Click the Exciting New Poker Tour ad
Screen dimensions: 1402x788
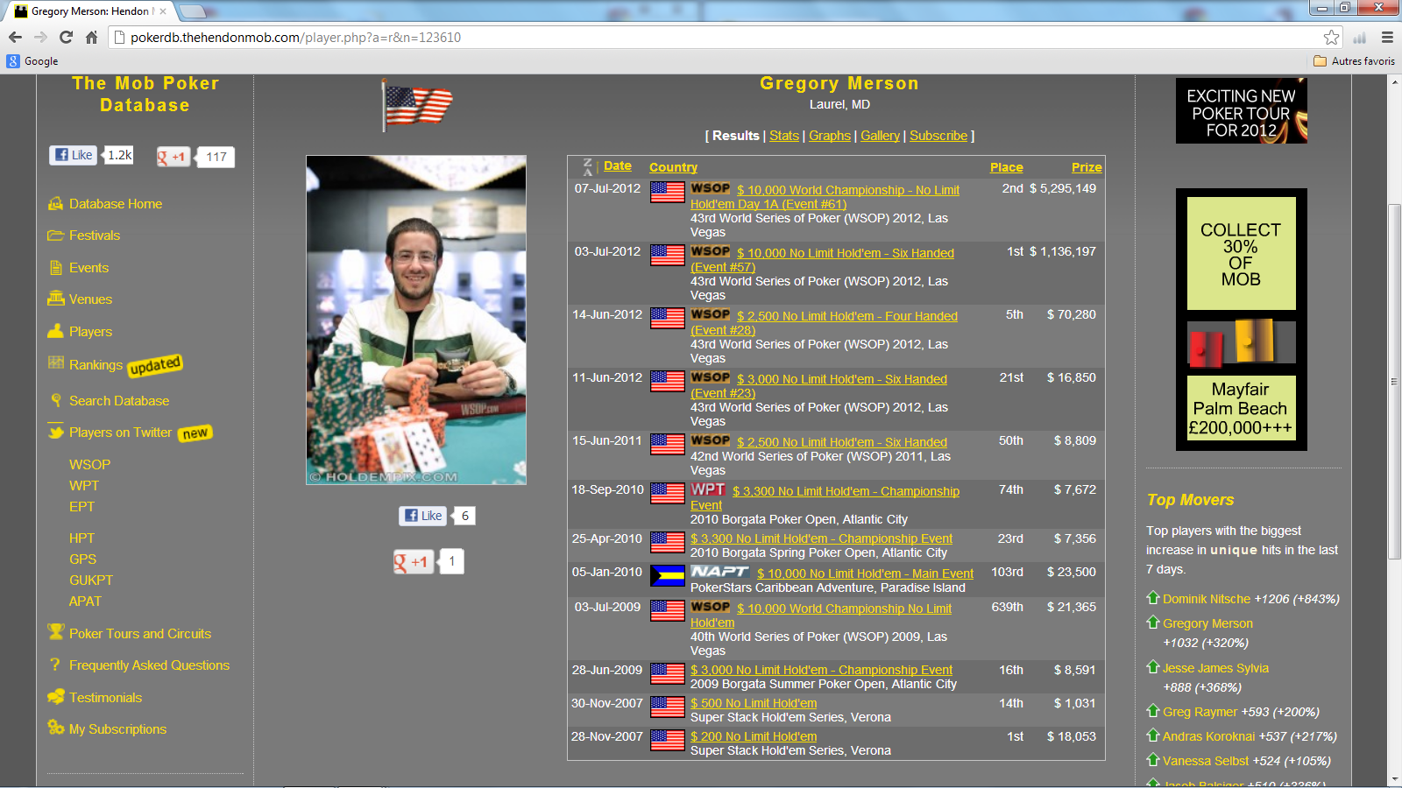[1241, 111]
